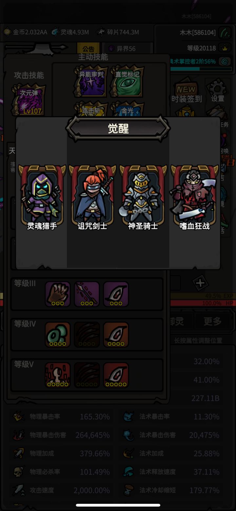
Task: Tap the first 等级IV green skill icon
Action: [58, 335]
